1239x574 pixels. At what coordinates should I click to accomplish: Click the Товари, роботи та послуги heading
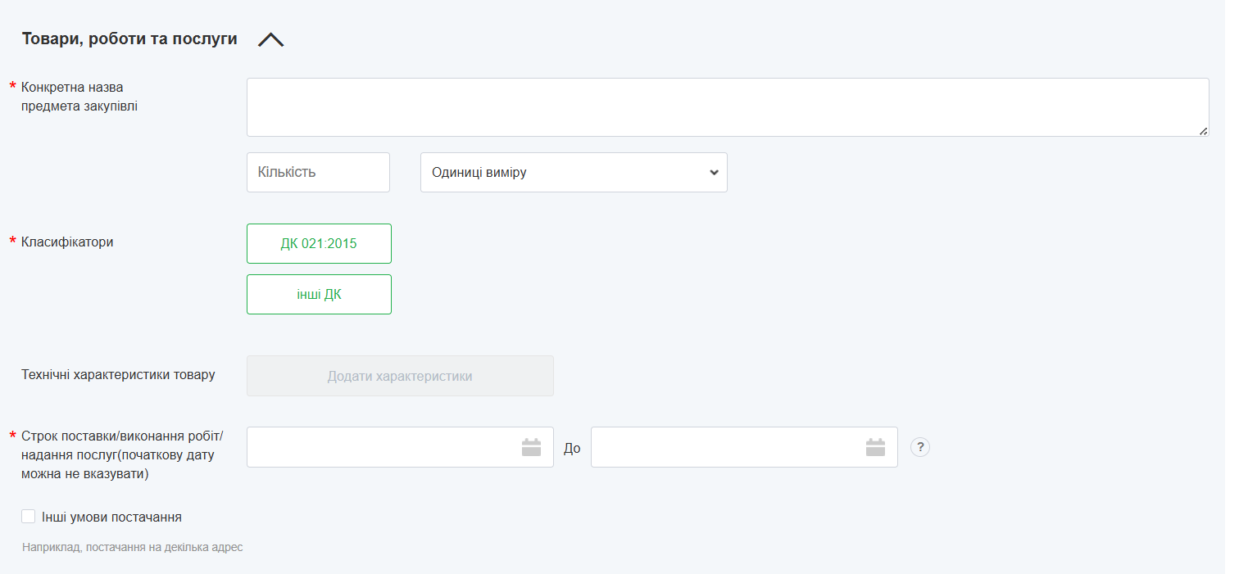129,38
